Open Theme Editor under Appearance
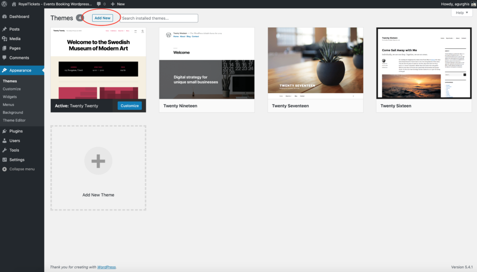This screenshot has height=272, width=477. [x=14, y=120]
